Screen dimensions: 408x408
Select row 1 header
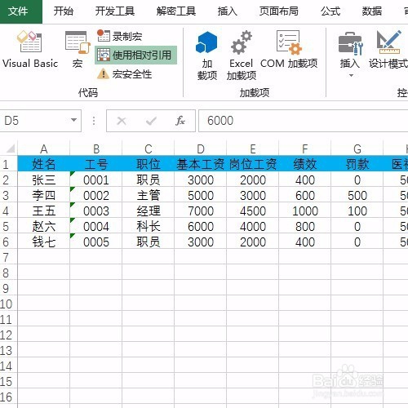8,164
